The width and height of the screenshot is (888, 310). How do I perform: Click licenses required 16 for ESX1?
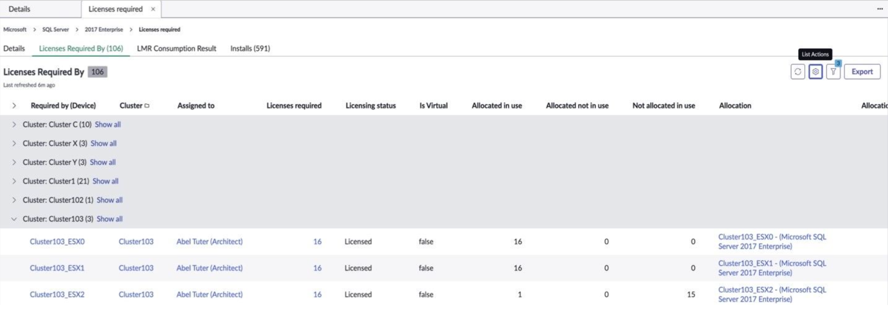click(317, 268)
